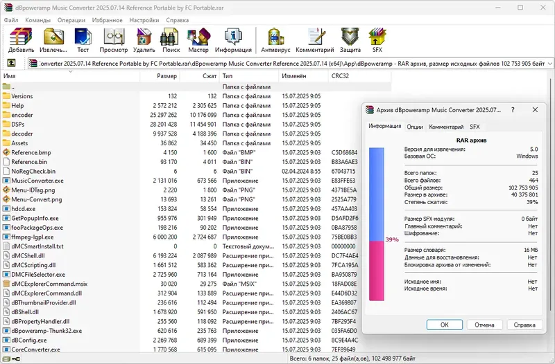Image resolution: width=555 pixels, height=364 pixels.
Task: Click the dMCSmartInstall.txt file icon
Action: pyautogui.click(x=6, y=246)
